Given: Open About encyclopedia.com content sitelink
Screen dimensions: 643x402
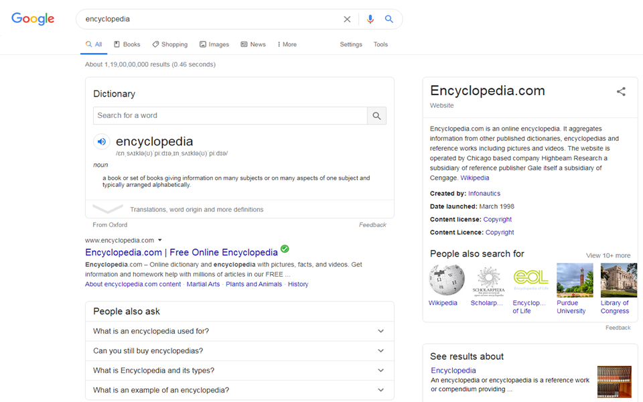Looking at the screenshot, I should tap(133, 284).
